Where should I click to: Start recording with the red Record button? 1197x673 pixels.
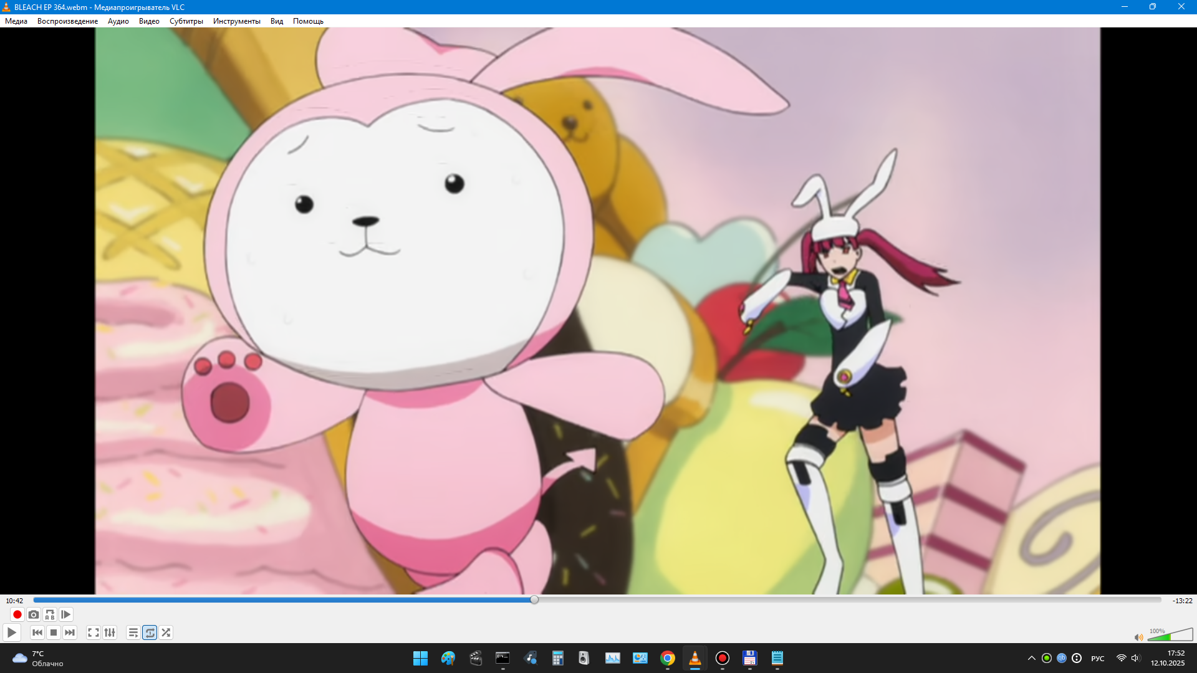17,614
